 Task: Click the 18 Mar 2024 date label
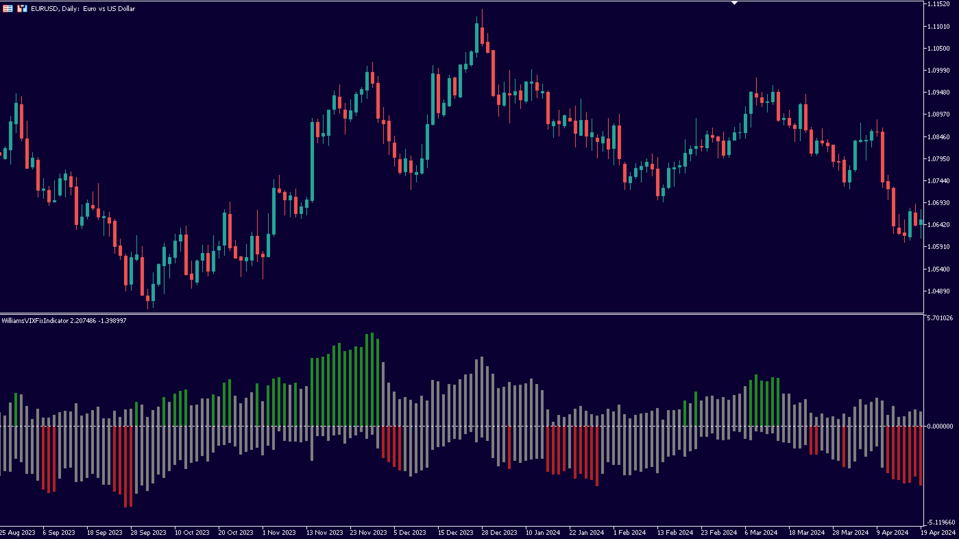coord(806,532)
